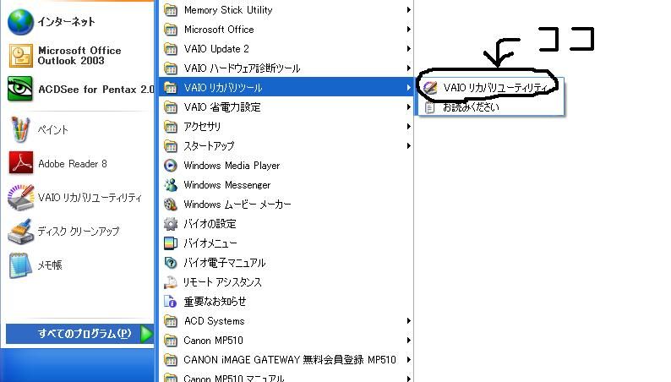Viewport: 671px width, 382px height.
Task: Click the 重要なお知らせ text label
Action: click(215, 302)
